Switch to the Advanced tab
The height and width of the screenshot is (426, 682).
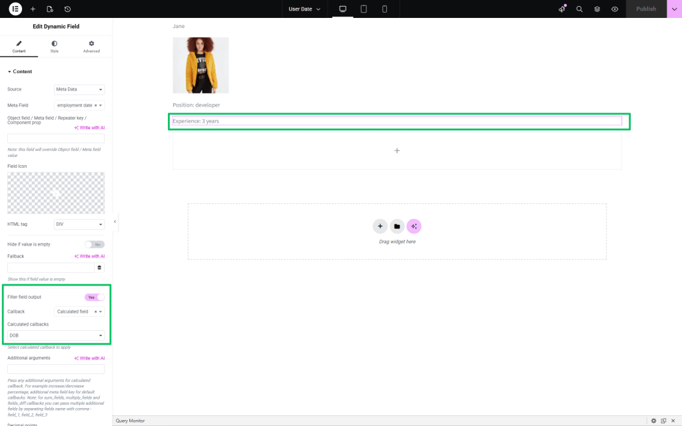click(91, 47)
